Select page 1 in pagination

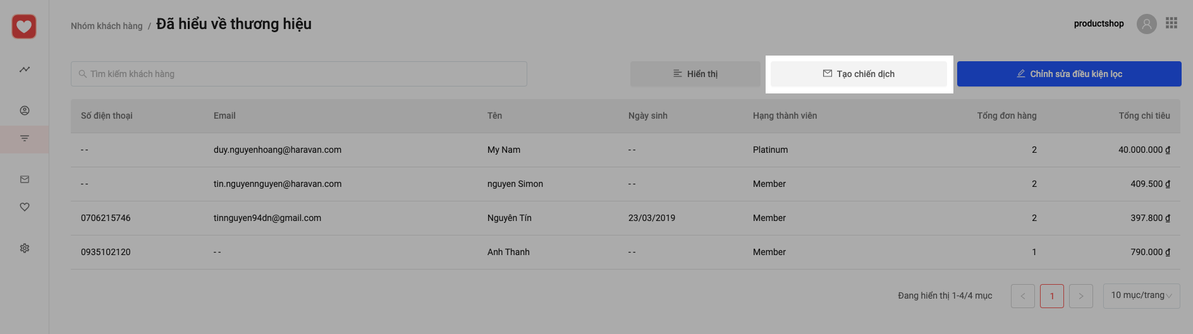pos(1051,296)
